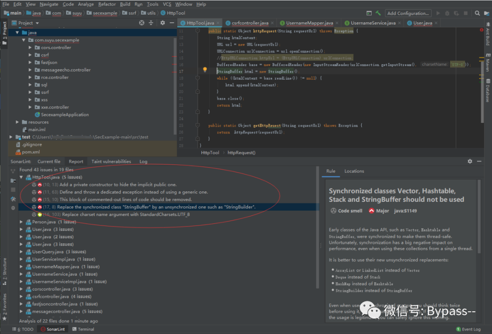Collapse HttpTool.java issues in SonarLint report
This screenshot has height=334, width=492.
click(21, 177)
